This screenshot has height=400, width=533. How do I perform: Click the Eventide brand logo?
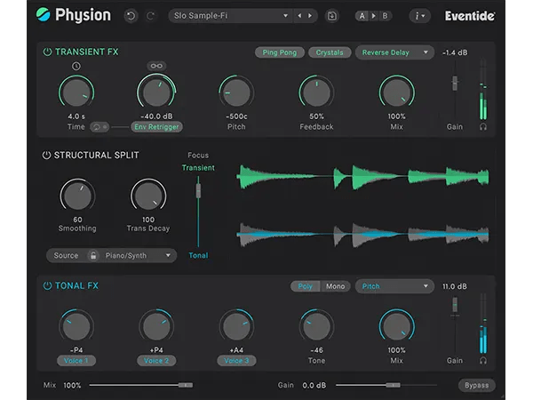[x=470, y=16]
